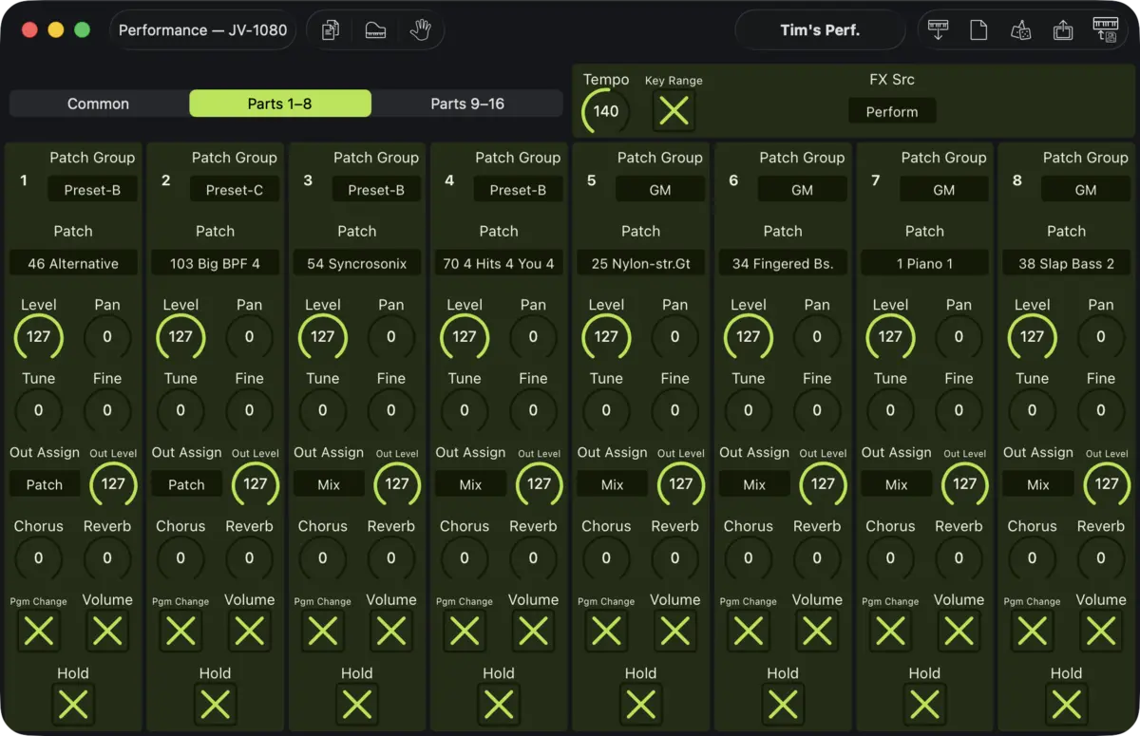Click part 3 Fine knob
Image resolution: width=1140 pixels, height=736 pixels.
(x=390, y=410)
